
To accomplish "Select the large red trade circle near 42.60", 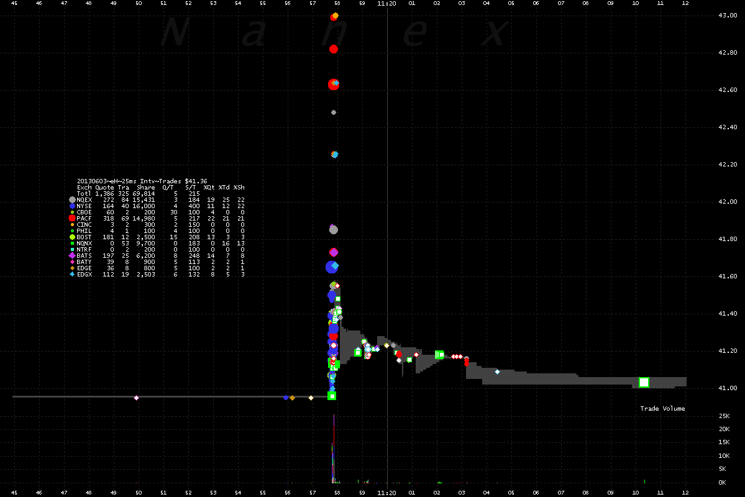I will point(334,84).
